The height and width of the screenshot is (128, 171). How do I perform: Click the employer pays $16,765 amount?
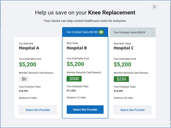point(23,91)
